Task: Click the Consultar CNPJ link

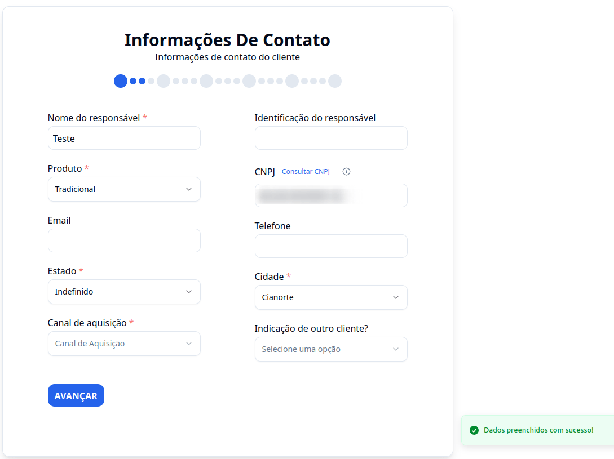Action: click(x=305, y=171)
